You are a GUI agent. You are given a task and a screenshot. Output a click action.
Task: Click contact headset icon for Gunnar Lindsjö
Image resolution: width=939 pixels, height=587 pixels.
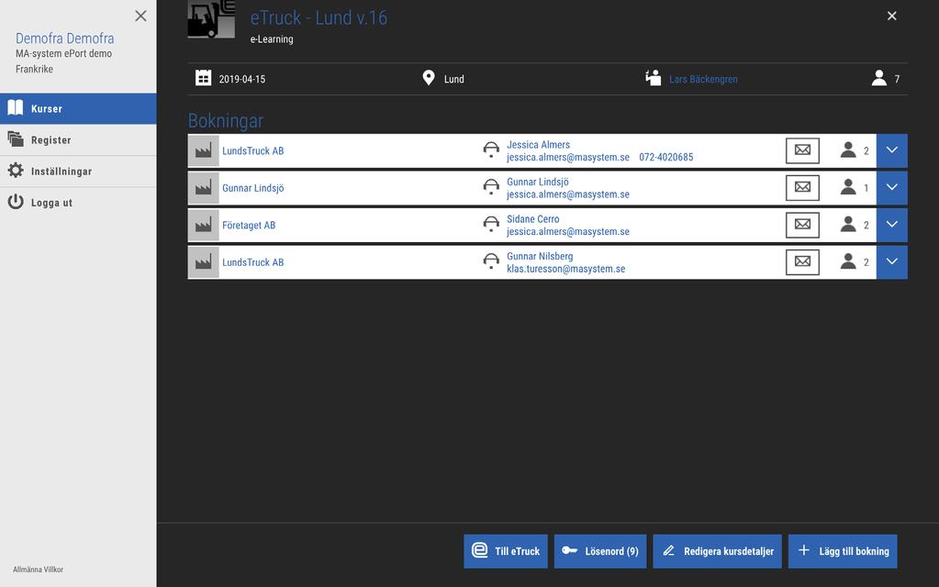(x=491, y=187)
